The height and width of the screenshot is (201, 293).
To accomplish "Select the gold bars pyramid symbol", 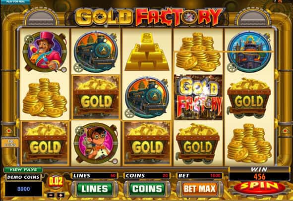I will 147,51.
